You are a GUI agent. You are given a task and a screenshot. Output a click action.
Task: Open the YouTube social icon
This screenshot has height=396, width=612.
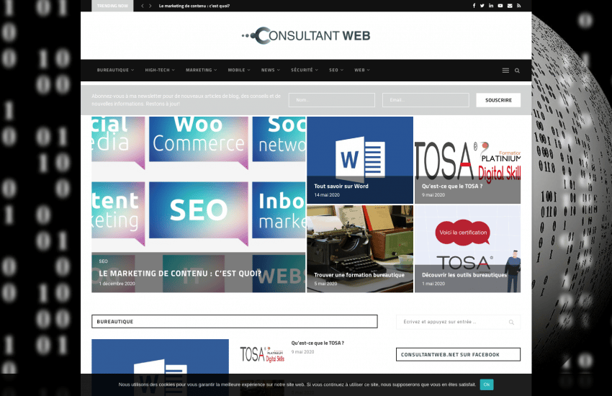[500, 6]
